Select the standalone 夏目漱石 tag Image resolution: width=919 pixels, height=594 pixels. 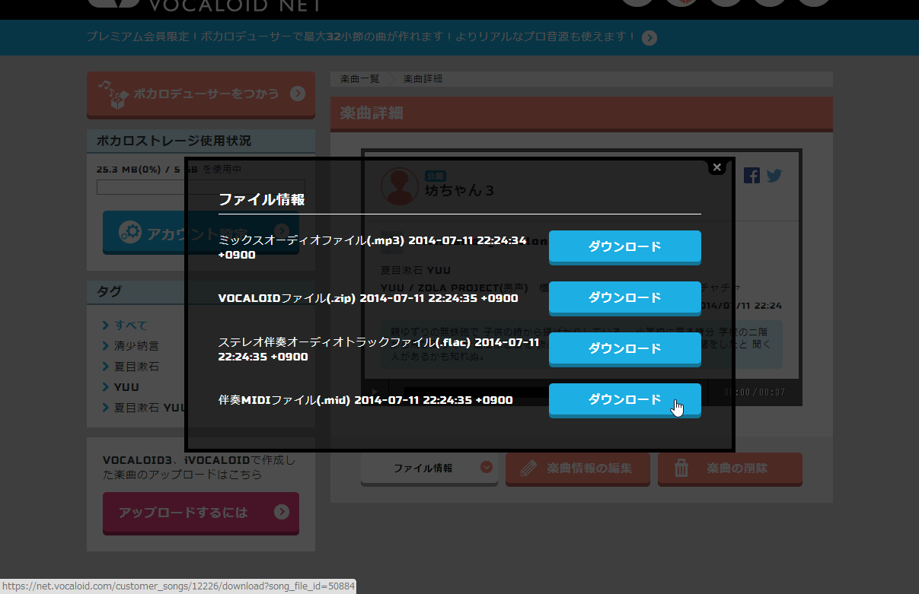point(137,367)
